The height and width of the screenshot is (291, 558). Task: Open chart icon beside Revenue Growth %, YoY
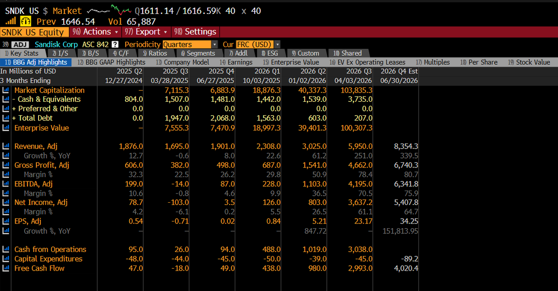6,156
